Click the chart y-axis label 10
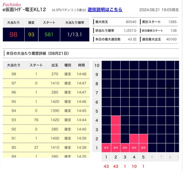Image resolution: width=183 pixels, height=171 pixels. pos(97,65)
